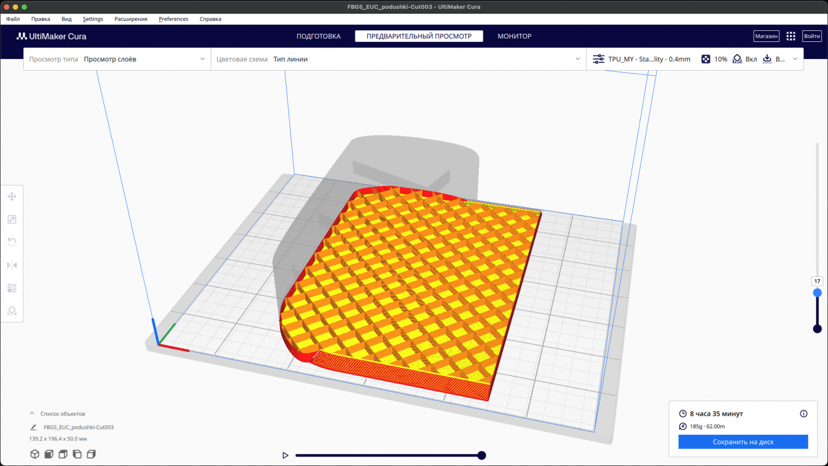Click the 8 часа 35 минут text
Screen dimensions: 828x466
pos(716,413)
